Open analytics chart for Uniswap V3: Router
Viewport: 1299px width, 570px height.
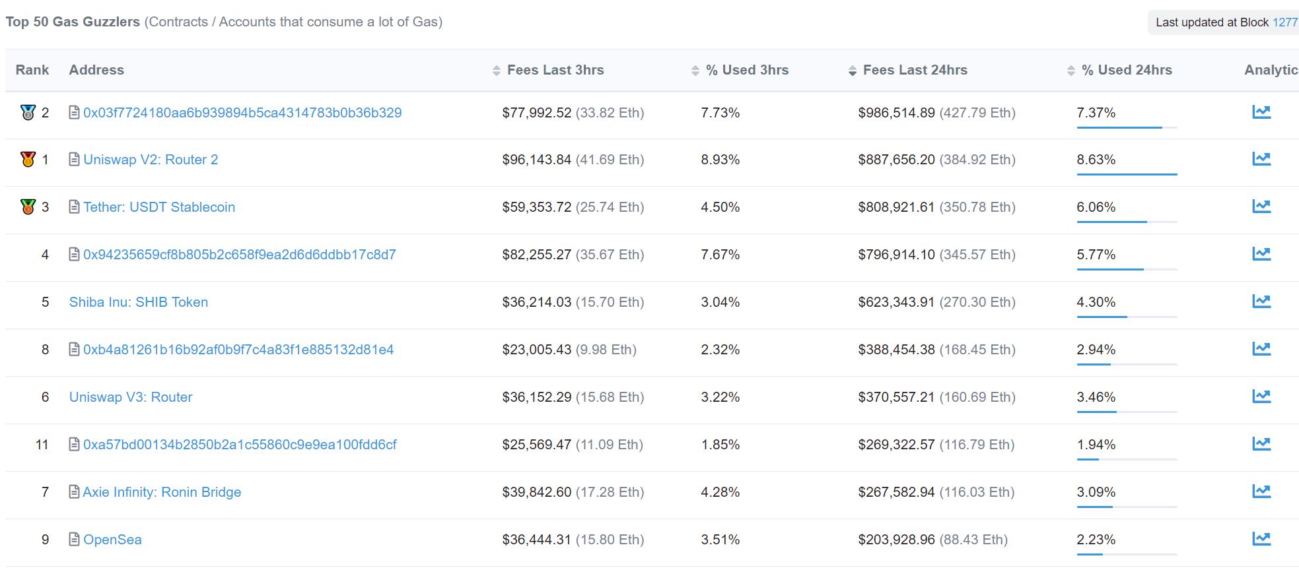click(x=1261, y=396)
